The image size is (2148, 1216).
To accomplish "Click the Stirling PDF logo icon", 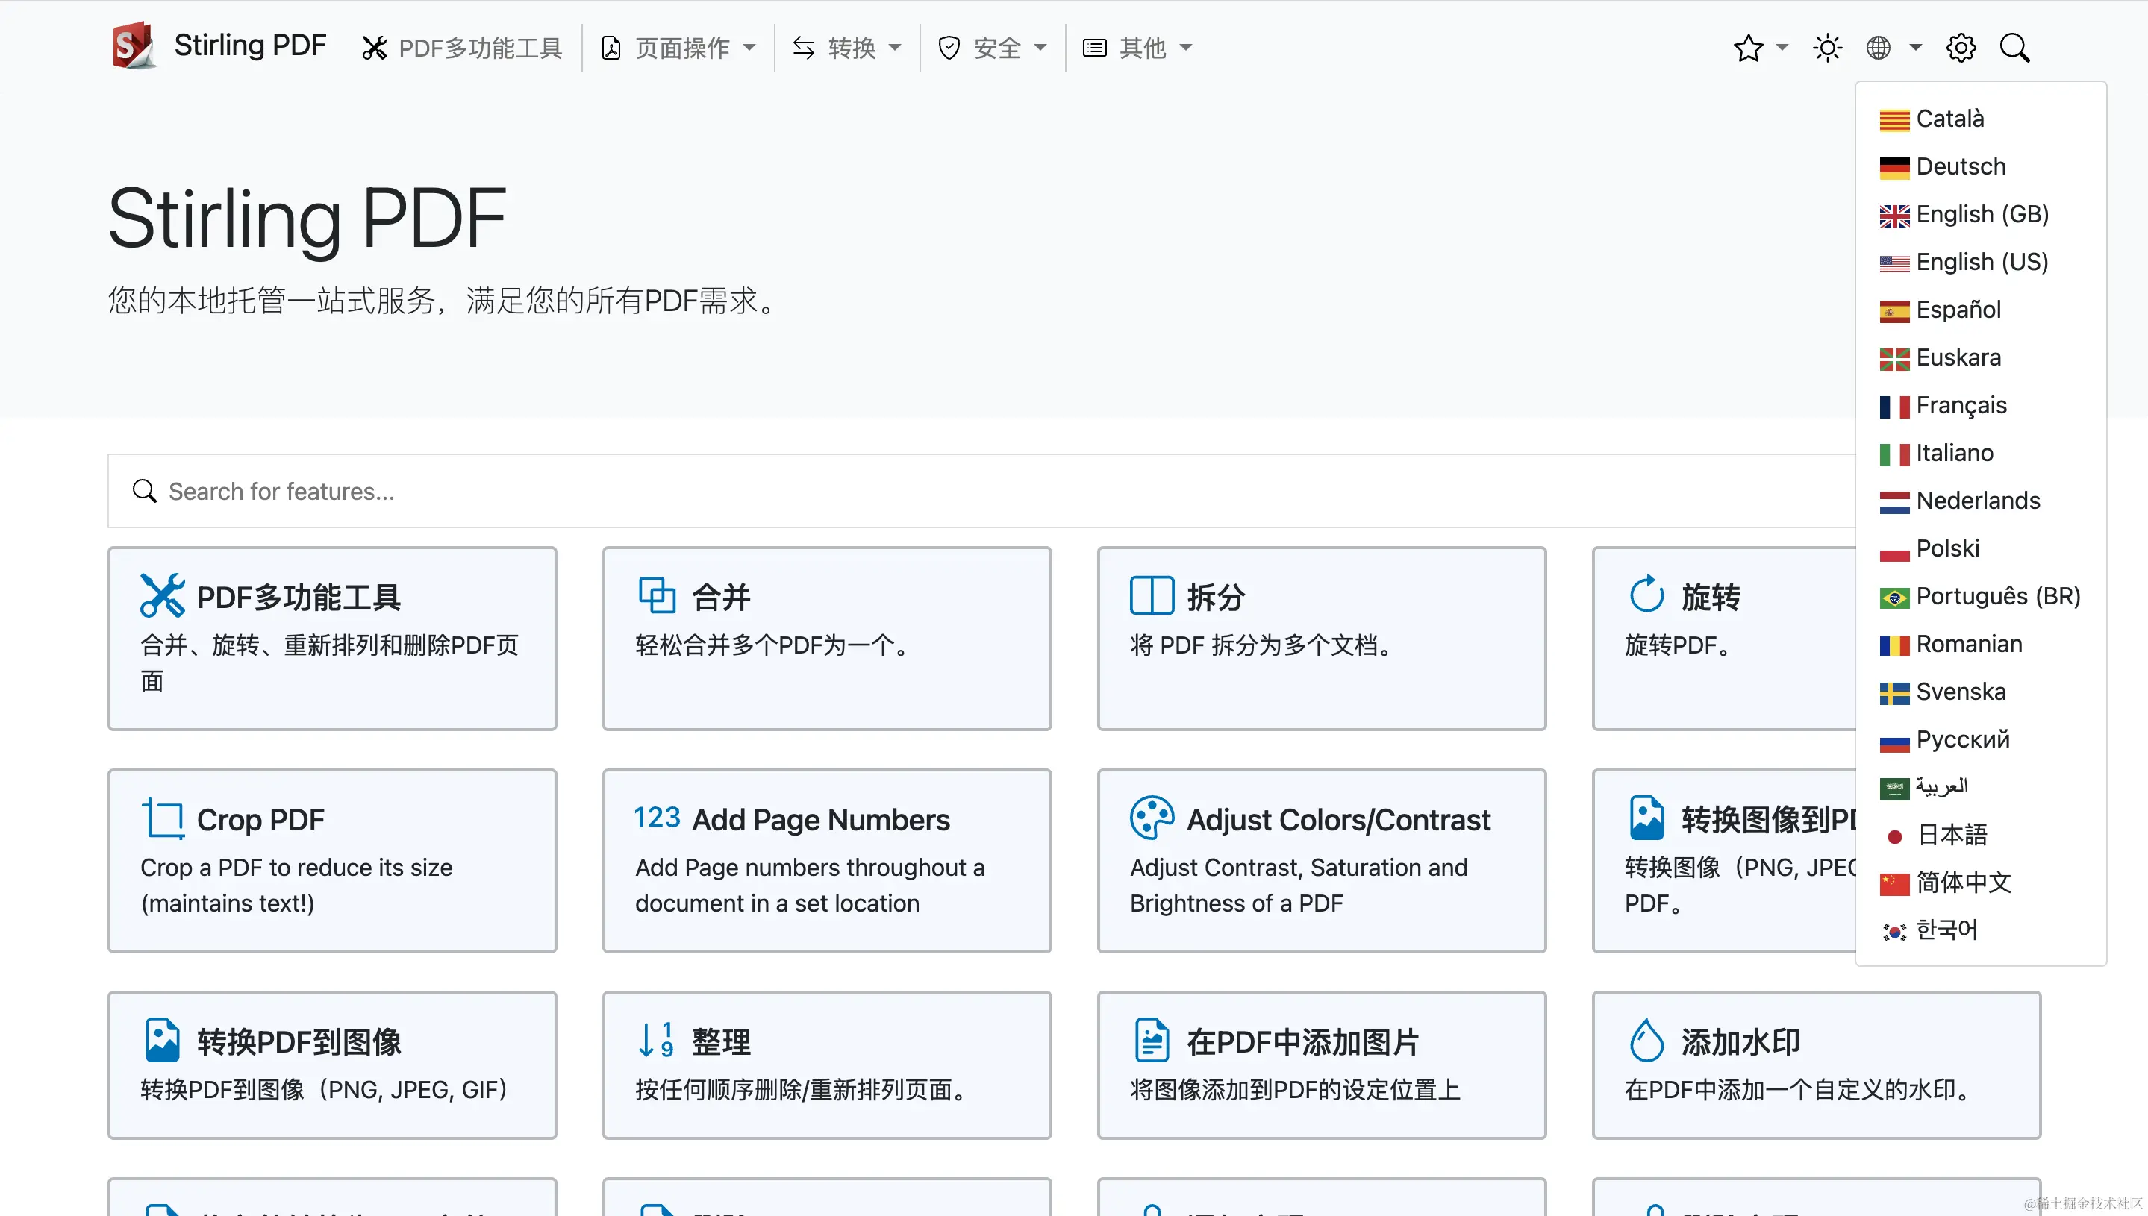I will point(134,46).
